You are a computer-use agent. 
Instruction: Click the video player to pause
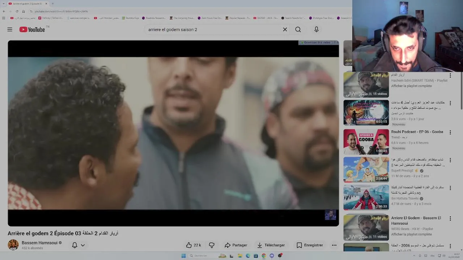point(173,133)
